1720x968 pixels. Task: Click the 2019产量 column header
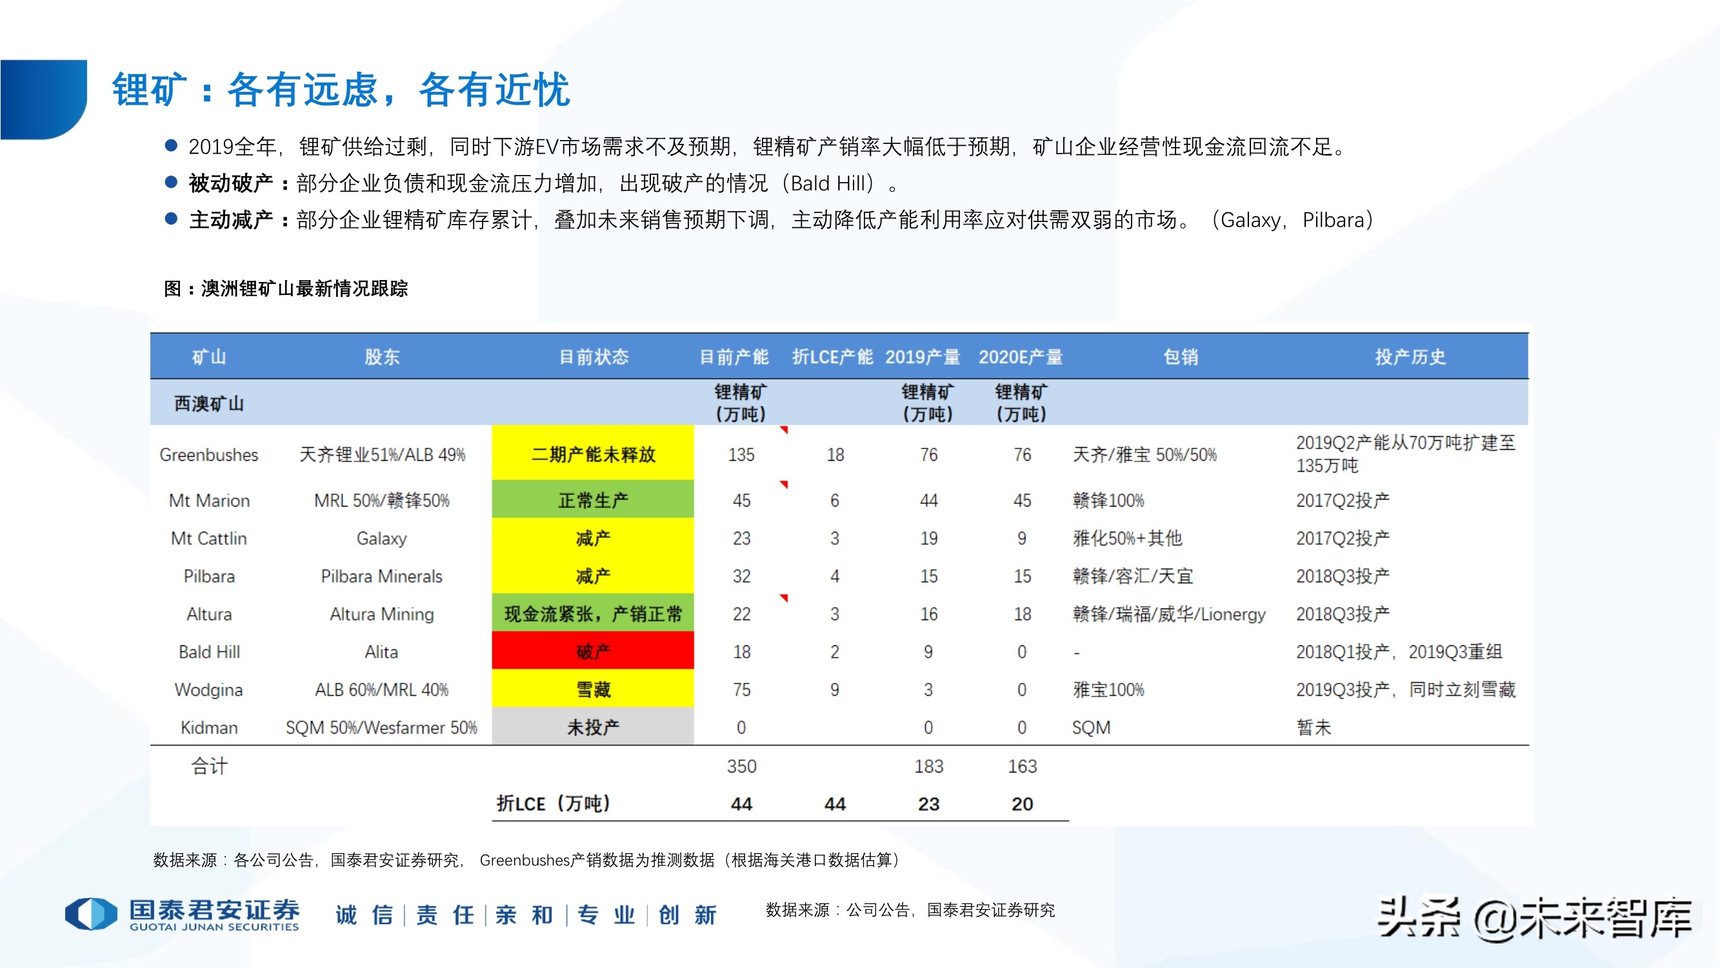pos(923,357)
